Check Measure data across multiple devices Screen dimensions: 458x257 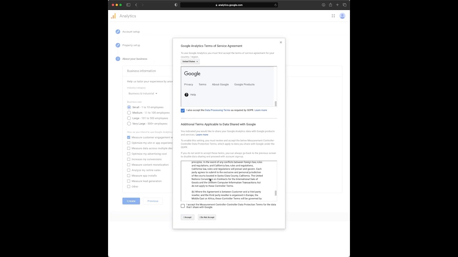click(x=129, y=148)
